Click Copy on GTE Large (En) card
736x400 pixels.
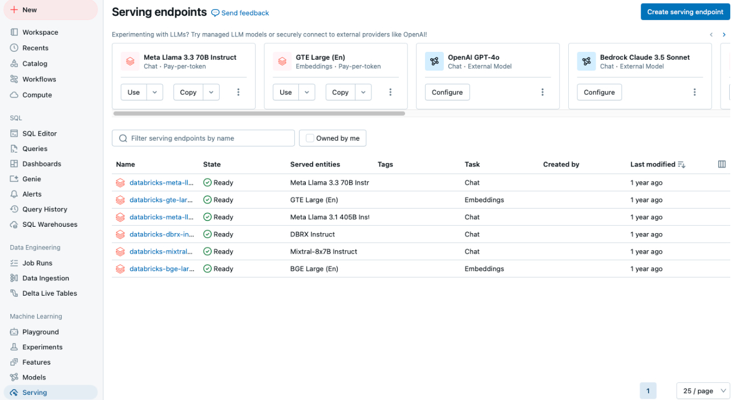tap(340, 92)
